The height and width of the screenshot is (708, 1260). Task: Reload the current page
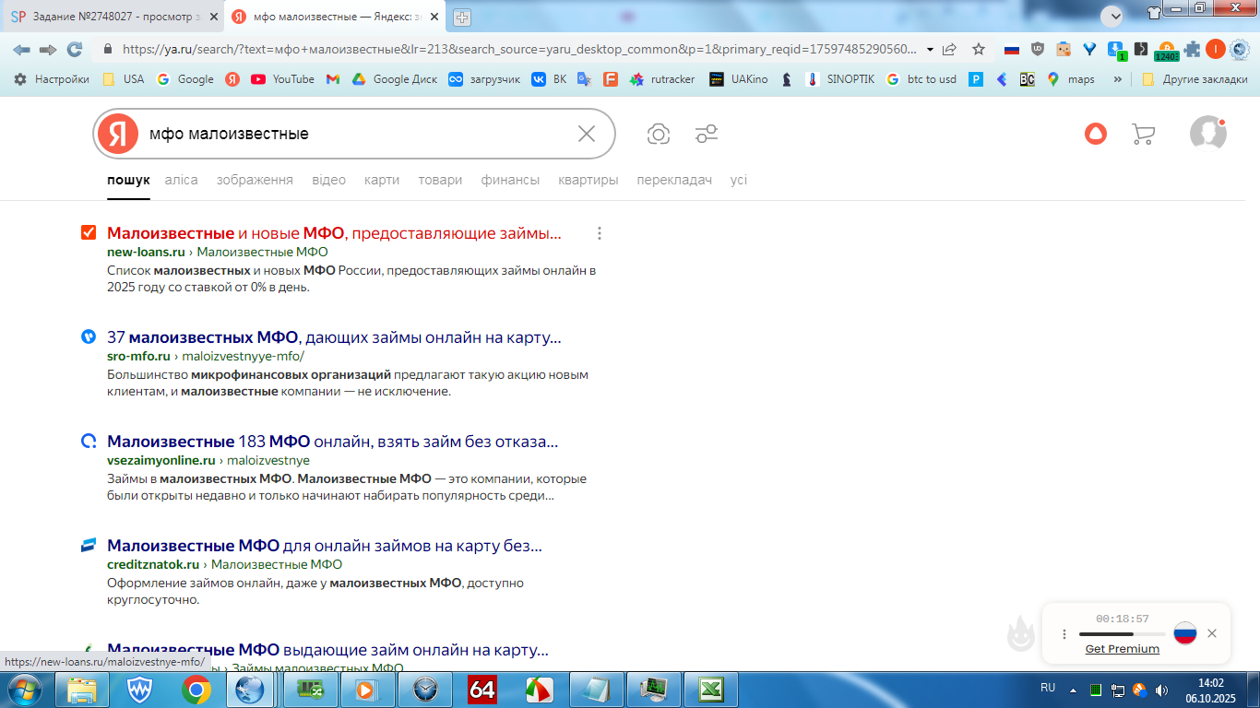75,49
